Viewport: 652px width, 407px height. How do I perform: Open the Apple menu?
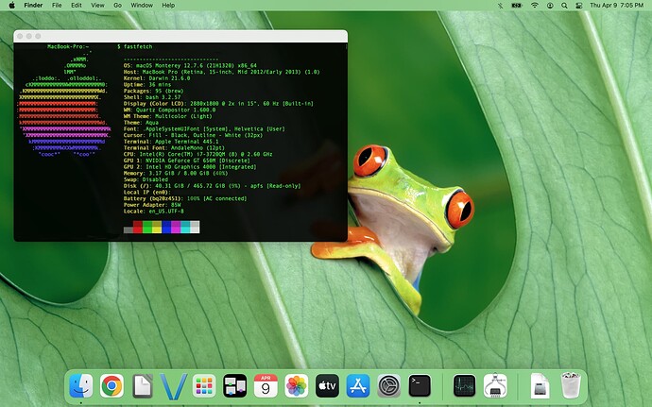11,5
